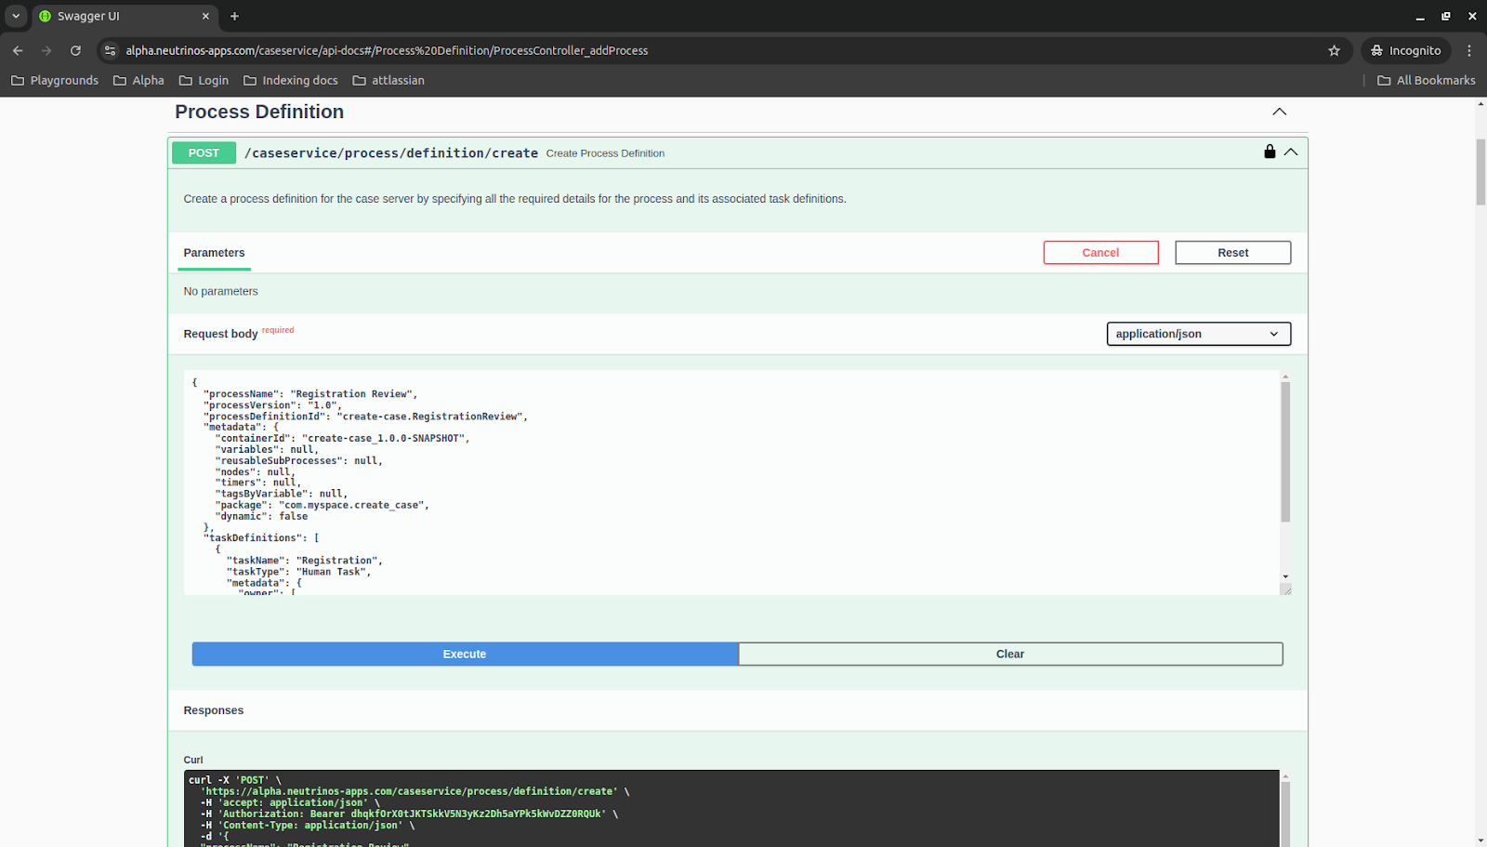The image size is (1487, 847).
Task: Reload the page with the refresh icon
Action: pos(75,50)
